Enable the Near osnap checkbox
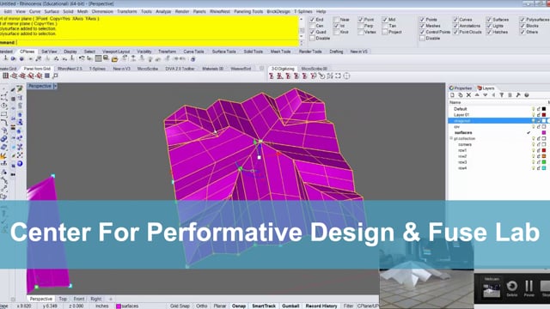 click(x=336, y=20)
